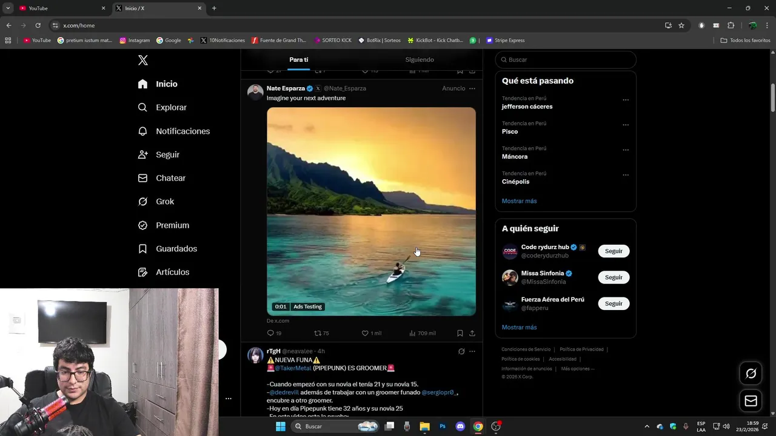Bookmark this page with star icon

point(681,25)
